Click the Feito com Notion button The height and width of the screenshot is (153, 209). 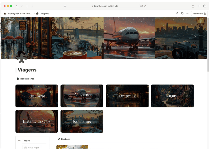coord(199,14)
